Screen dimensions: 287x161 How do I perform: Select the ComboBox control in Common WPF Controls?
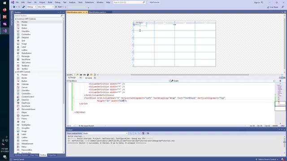(x=26, y=34)
